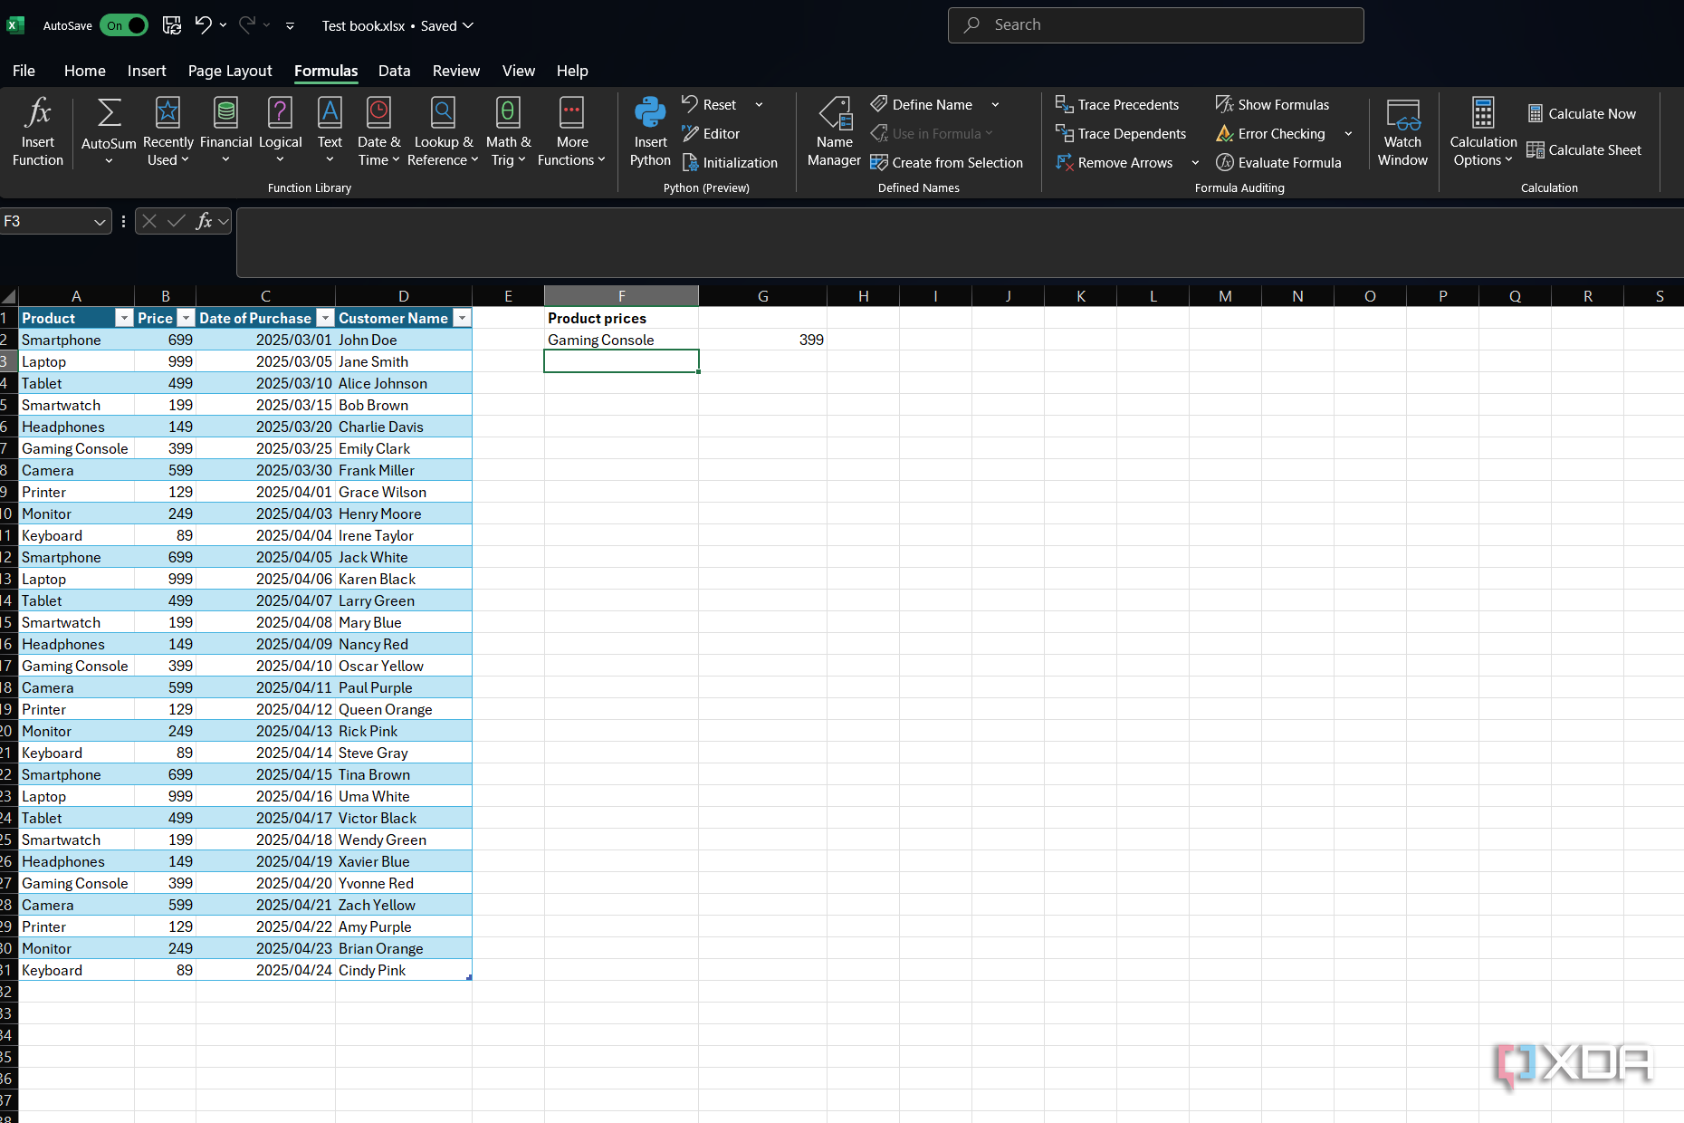Image resolution: width=1684 pixels, height=1123 pixels.
Task: Open Calculation Options menu
Action: (x=1482, y=132)
